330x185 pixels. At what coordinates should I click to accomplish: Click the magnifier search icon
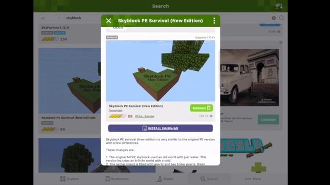coord(282,18)
